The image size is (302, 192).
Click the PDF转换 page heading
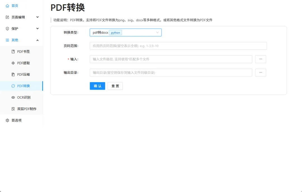tap(68, 8)
